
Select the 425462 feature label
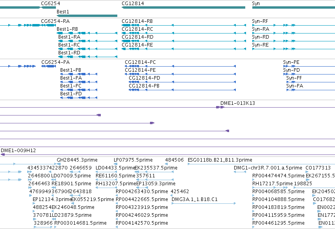180,192
